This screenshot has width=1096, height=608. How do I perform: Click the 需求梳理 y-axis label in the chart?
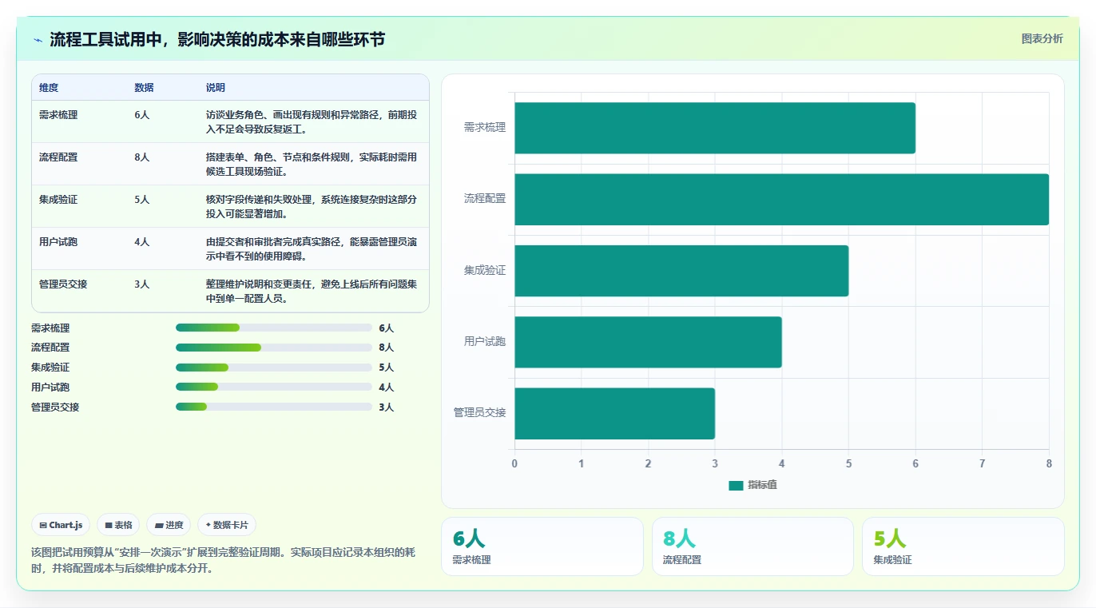pos(485,127)
